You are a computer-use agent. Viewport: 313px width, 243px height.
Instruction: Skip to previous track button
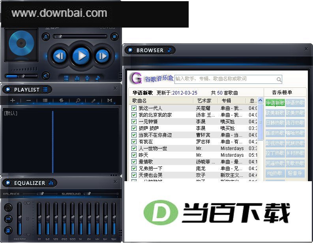click(60, 56)
